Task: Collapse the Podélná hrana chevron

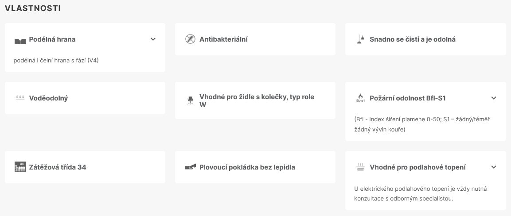Action: [153, 39]
